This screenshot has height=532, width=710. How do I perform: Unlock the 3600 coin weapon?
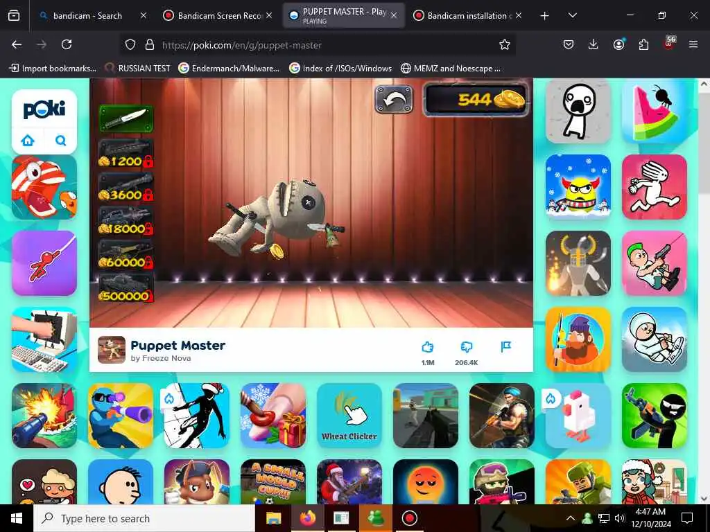click(126, 187)
